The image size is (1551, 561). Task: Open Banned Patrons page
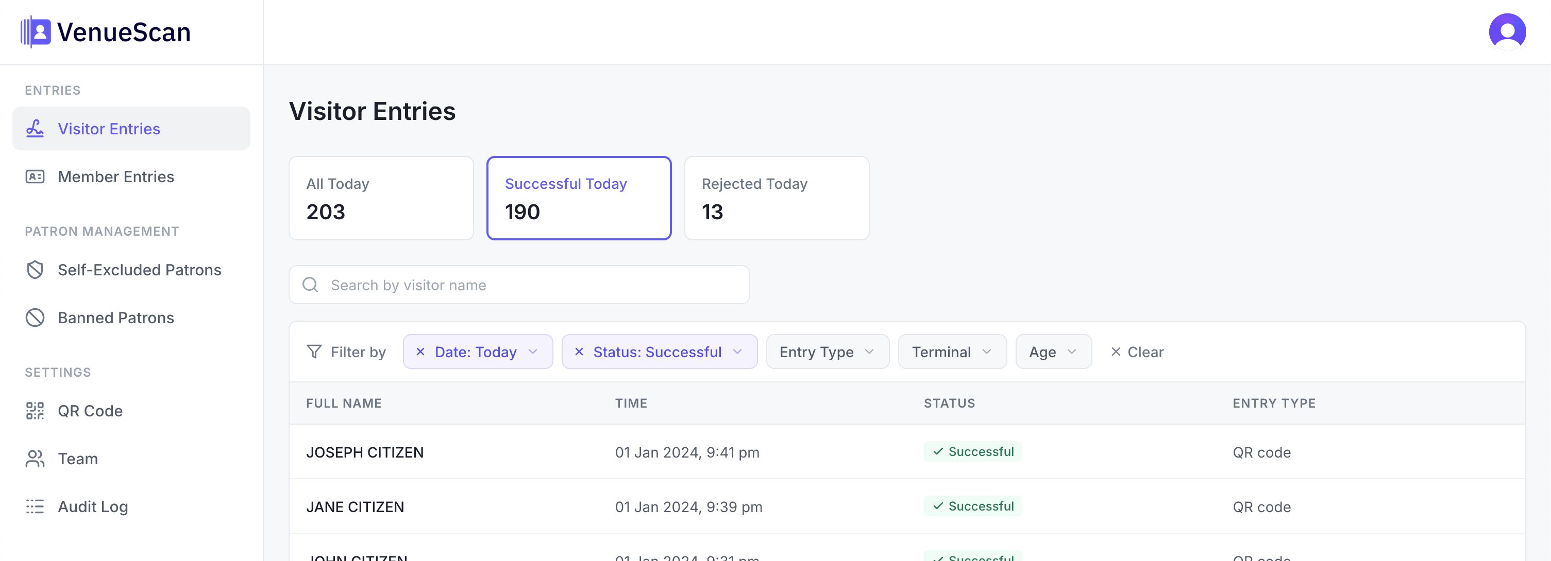coord(131,318)
